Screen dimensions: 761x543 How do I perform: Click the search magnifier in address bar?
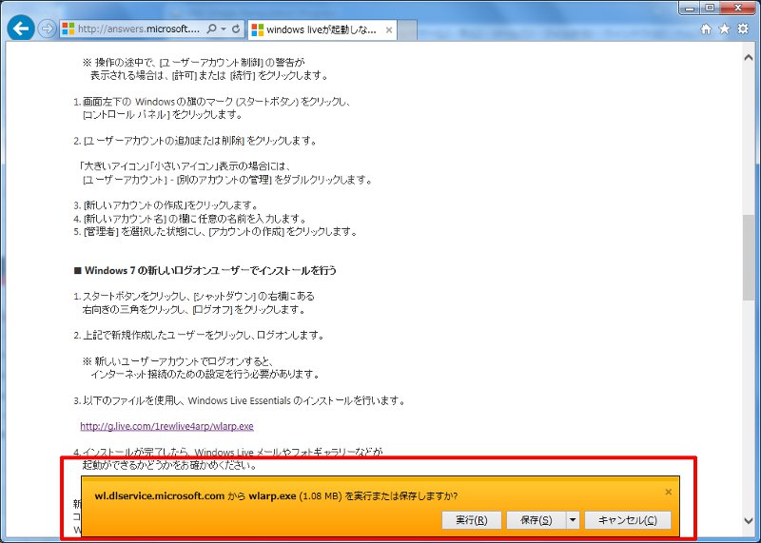pyautogui.click(x=211, y=29)
